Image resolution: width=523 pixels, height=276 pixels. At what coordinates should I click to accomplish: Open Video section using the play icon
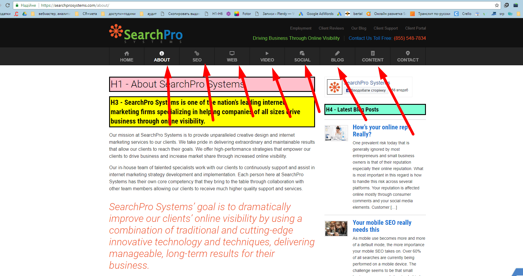pyautogui.click(x=267, y=53)
